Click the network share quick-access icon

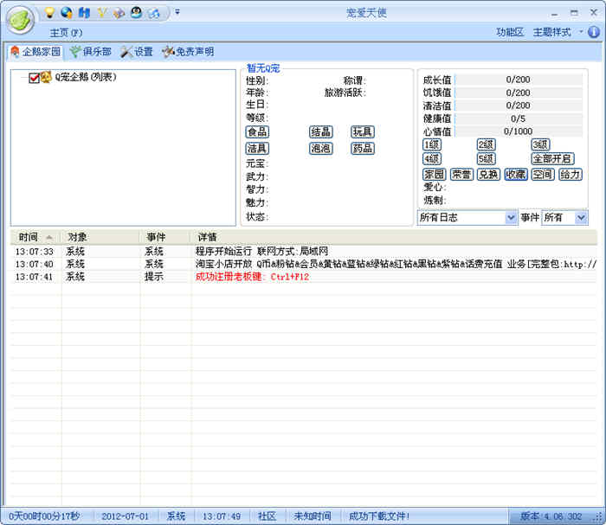pos(154,13)
